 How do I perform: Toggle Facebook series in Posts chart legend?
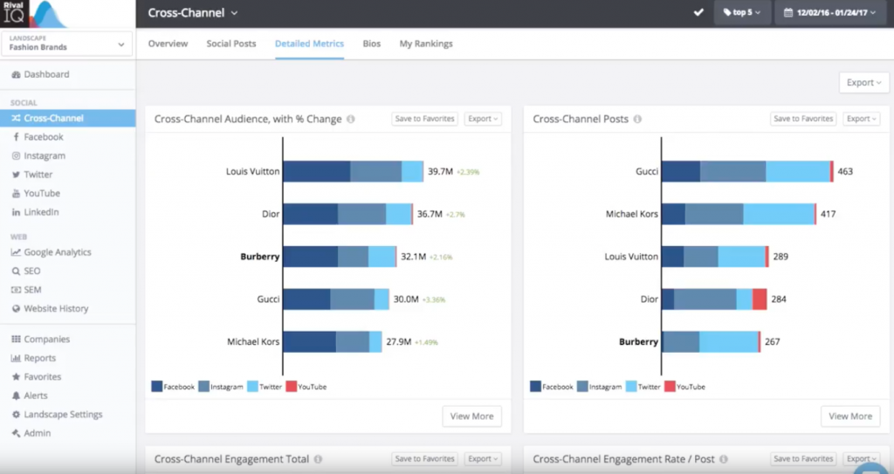[552, 387]
